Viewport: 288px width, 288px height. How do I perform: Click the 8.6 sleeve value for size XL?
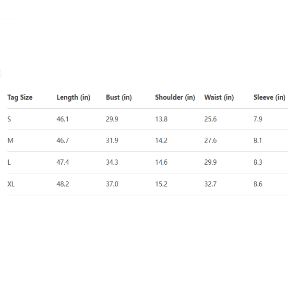[x=258, y=184]
